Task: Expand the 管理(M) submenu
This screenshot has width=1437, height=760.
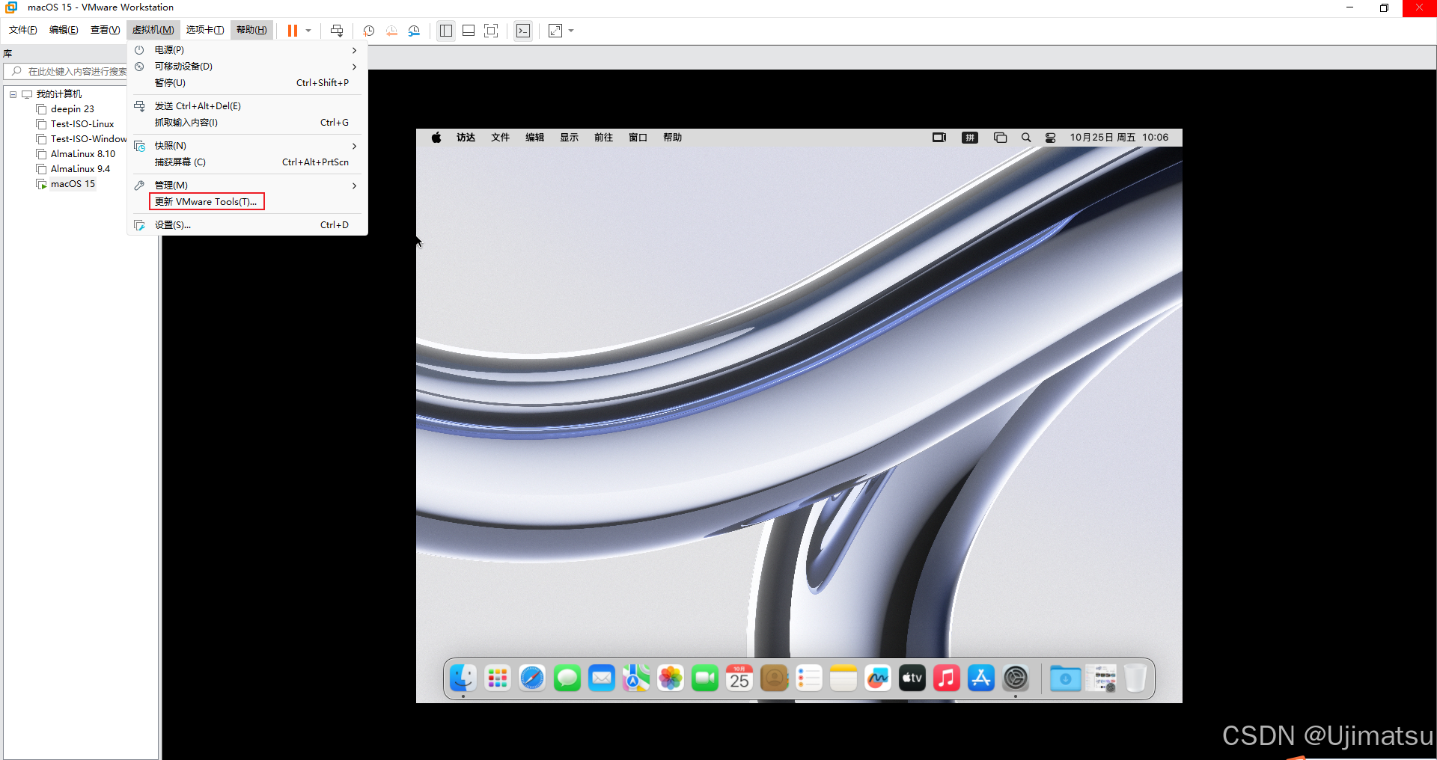Action: pyautogui.click(x=247, y=186)
